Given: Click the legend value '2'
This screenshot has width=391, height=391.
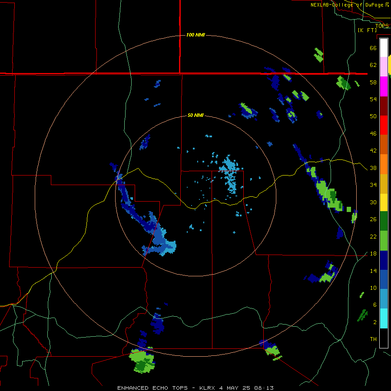Looking at the screenshot, I should point(375,322).
